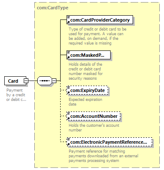Collapse the sequence compositor minus box

click(54, 81)
